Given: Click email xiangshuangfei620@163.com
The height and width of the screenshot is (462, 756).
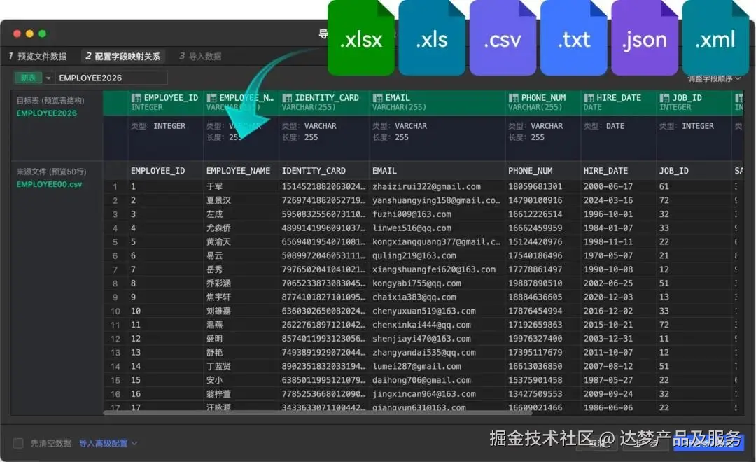Looking at the screenshot, I should [434, 269].
